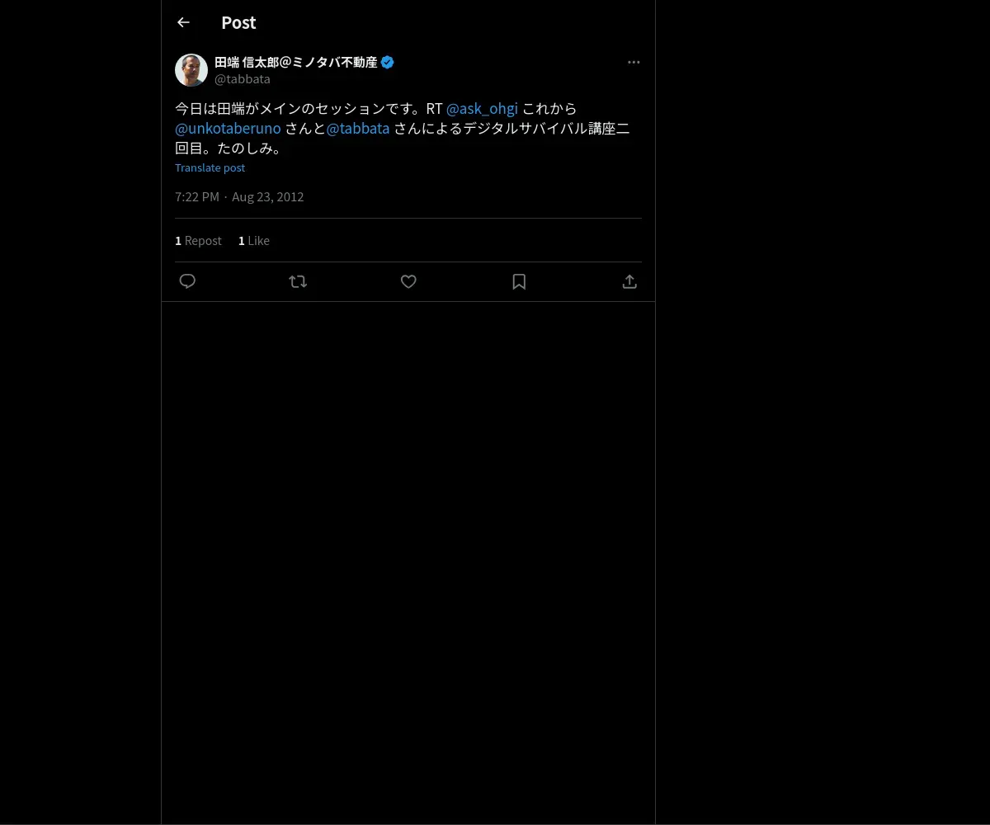
Task: Click the Post header title
Action: pos(238,22)
